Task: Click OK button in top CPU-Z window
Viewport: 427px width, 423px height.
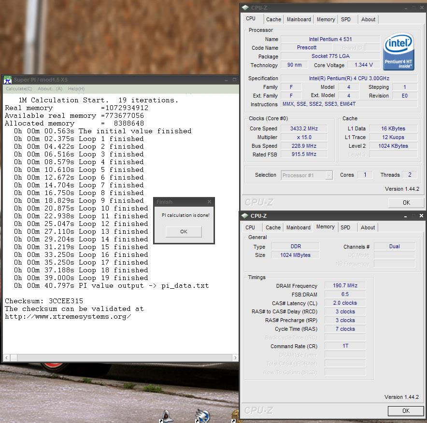Action: click(x=406, y=202)
